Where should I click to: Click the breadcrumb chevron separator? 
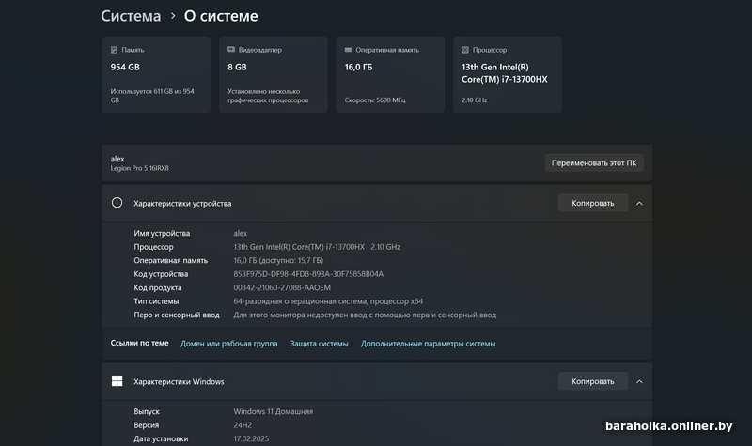click(x=173, y=16)
